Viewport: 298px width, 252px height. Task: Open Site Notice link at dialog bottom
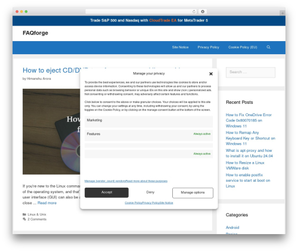click(166, 203)
